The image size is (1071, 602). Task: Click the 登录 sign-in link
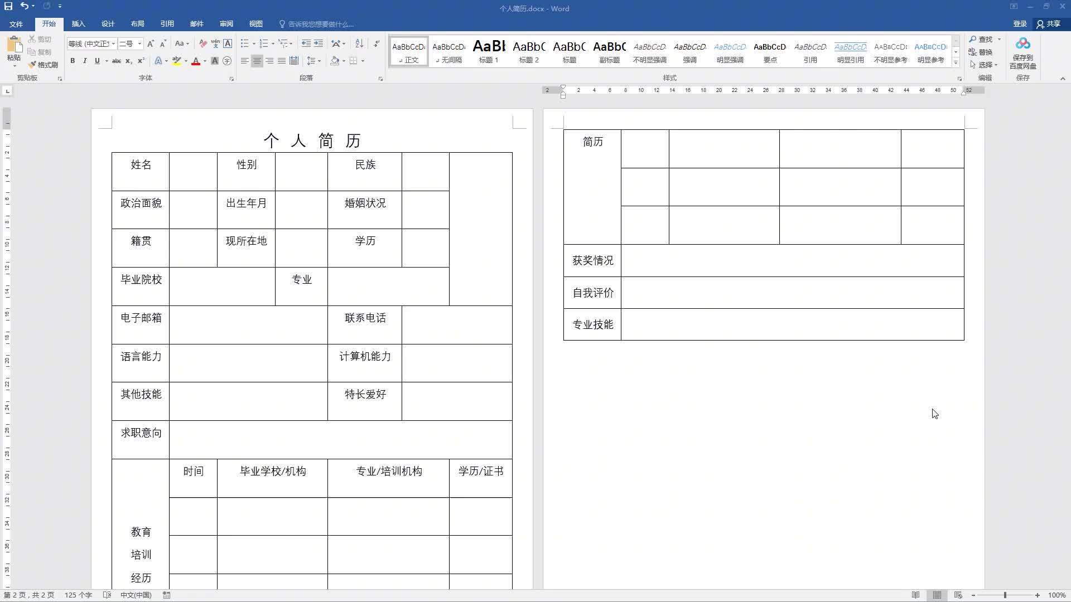(x=1020, y=24)
